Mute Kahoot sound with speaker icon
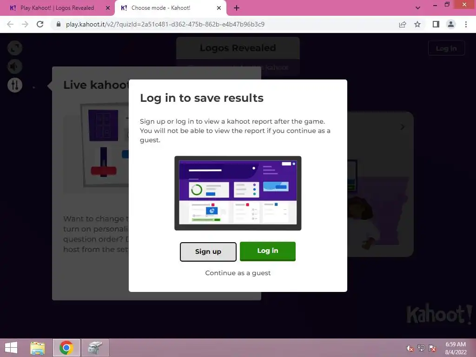This screenshot has width=476, height=357. tap(15, 66)
